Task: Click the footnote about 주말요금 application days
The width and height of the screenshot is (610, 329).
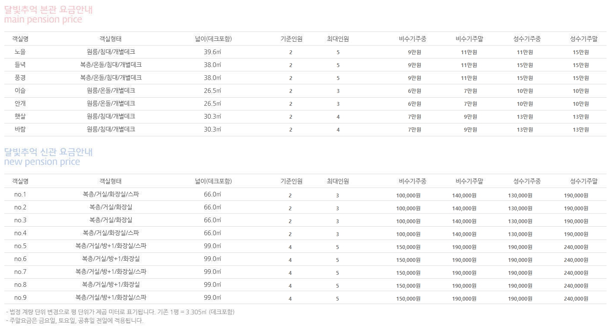Action: (x=75, y=321)
